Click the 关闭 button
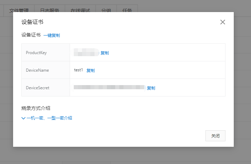Screen dimensions: 251x164 tap(215, 136)
